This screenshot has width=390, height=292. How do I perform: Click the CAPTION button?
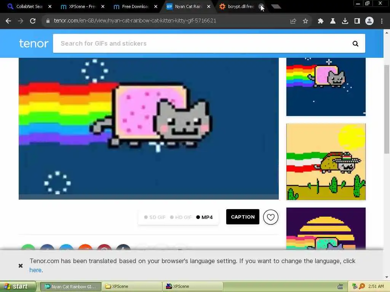point(243,217)
